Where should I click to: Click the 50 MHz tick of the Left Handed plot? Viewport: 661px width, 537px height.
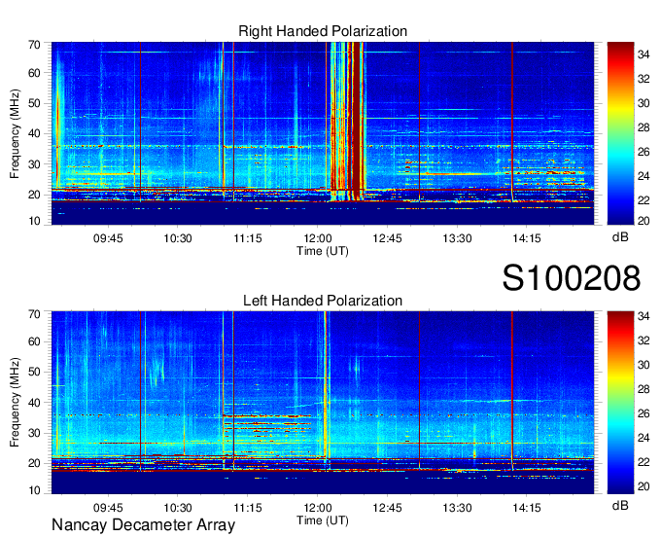(x=34, y=372)
